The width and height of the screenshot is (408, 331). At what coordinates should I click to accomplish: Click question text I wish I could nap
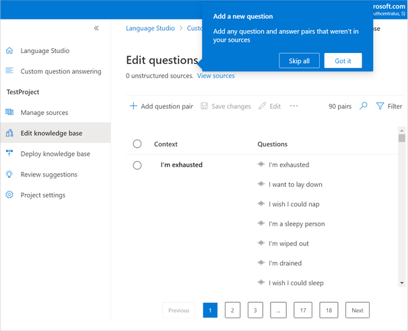click(x=294, y=204)
